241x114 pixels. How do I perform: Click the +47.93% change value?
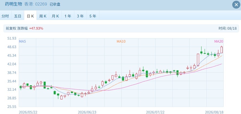point(36,28)
